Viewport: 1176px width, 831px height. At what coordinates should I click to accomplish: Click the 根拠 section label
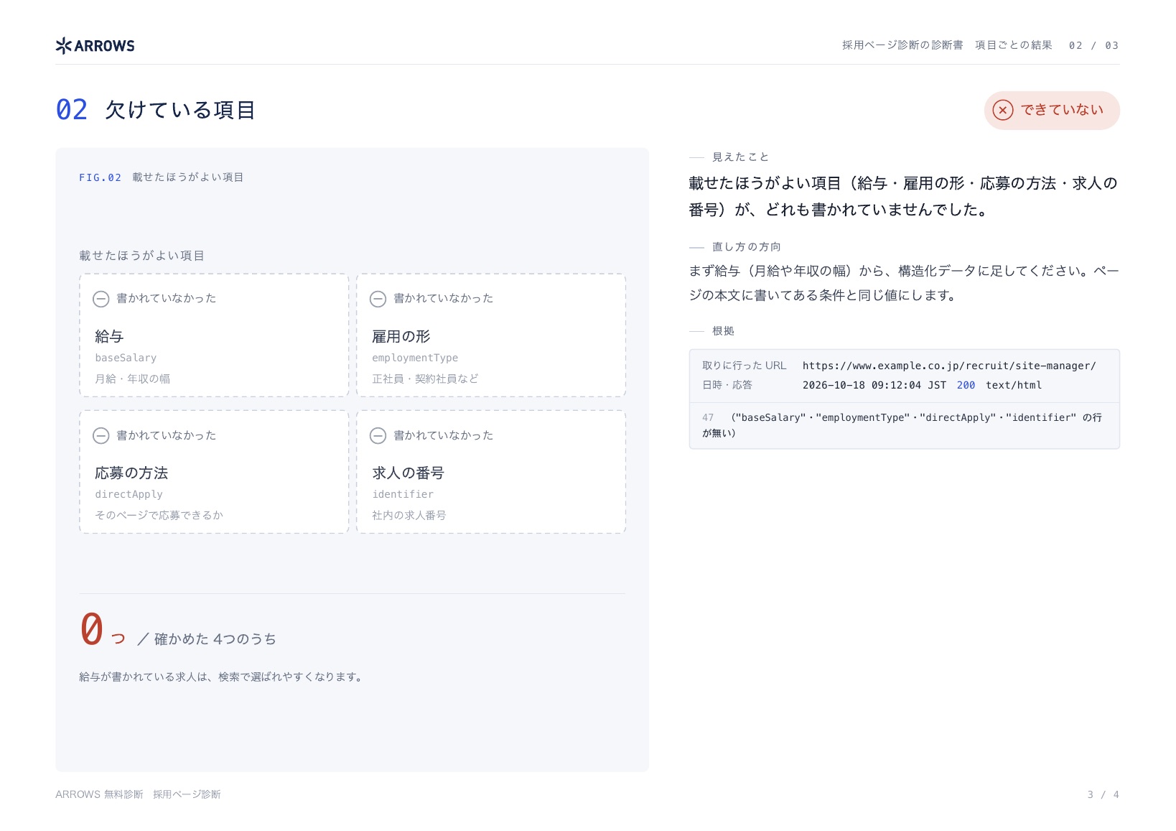click(x=723, y=330)
